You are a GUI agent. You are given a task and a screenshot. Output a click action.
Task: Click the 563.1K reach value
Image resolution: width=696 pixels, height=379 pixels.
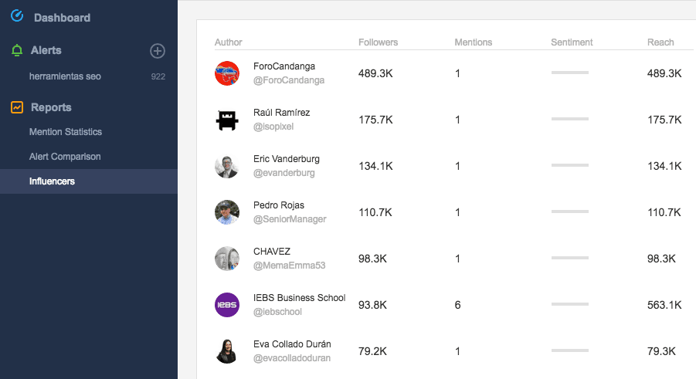point(664,305)
